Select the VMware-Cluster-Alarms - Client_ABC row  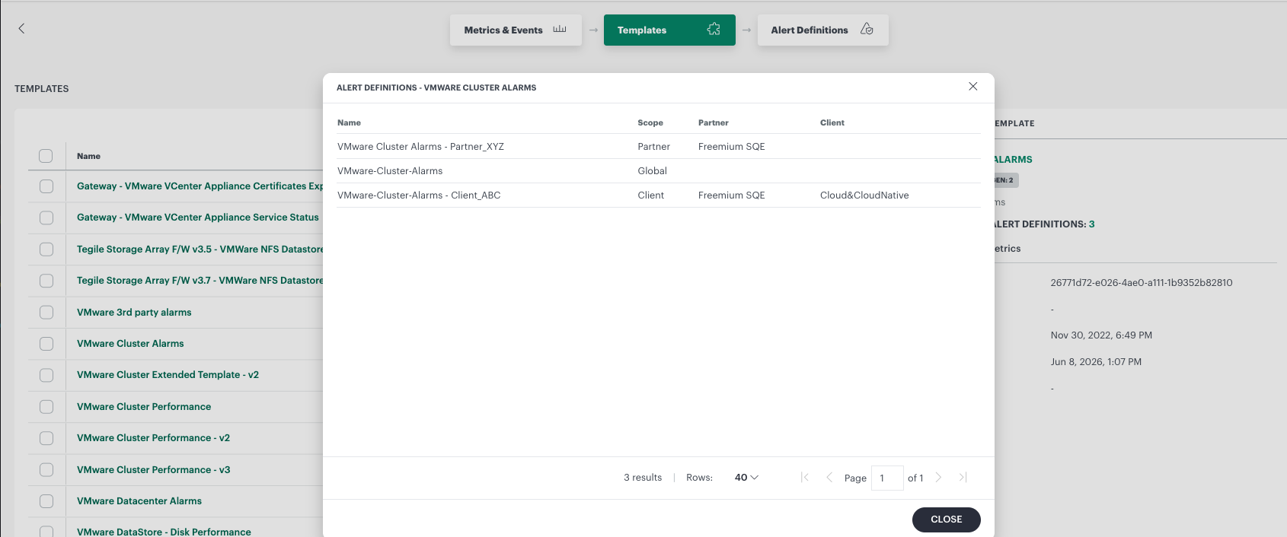tap(659, 195)
